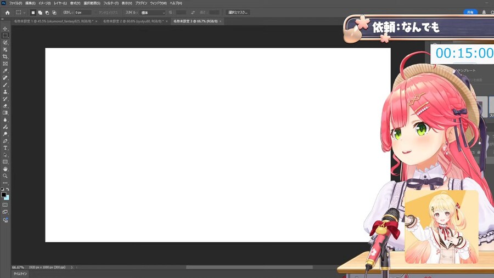Select the Crop tool
Screen dimensions: 494x278
click(x=5, y=56)
